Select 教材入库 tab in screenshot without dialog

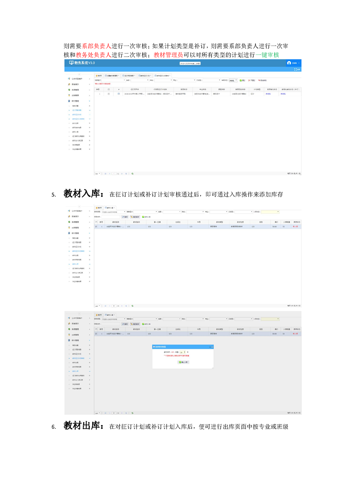[110, 207]
